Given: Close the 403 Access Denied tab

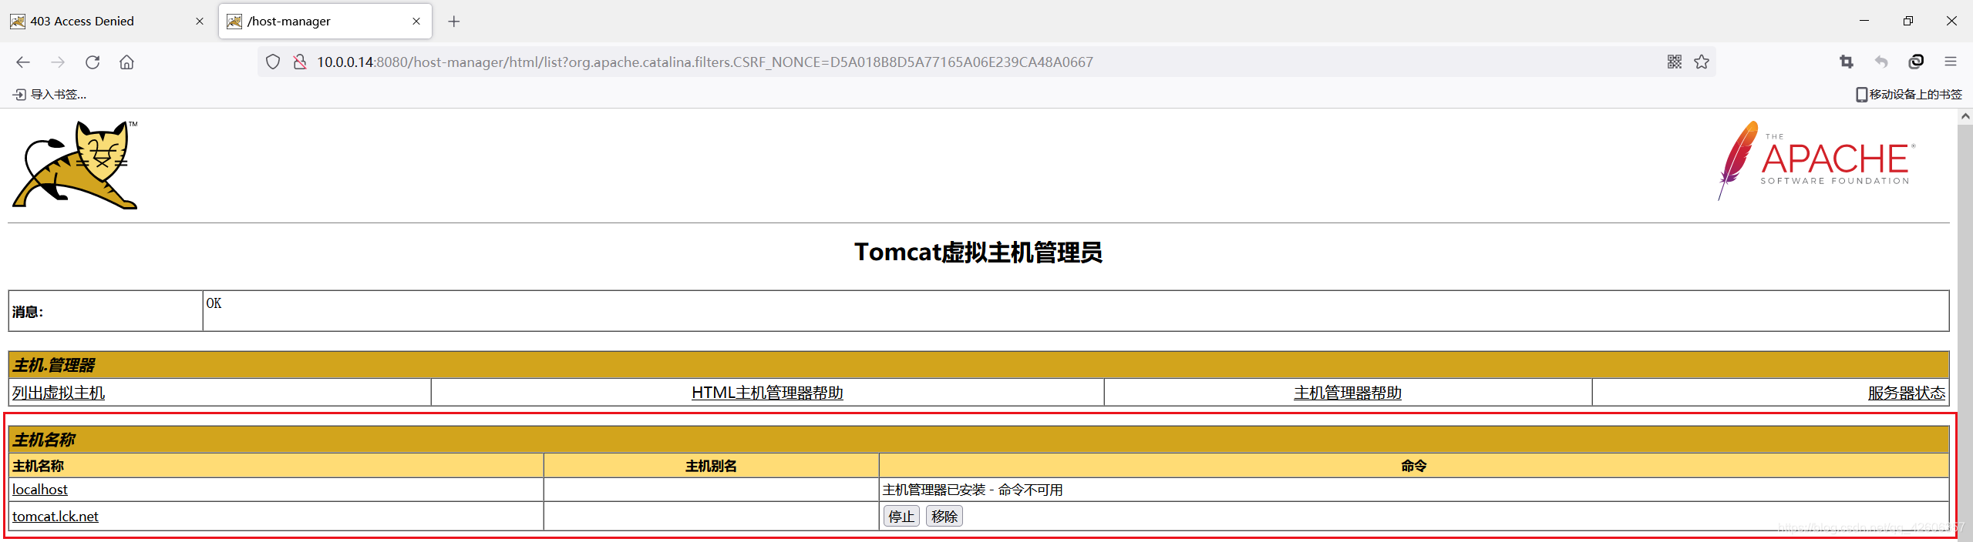Looking at the screenshot, I should pos(200,22).
